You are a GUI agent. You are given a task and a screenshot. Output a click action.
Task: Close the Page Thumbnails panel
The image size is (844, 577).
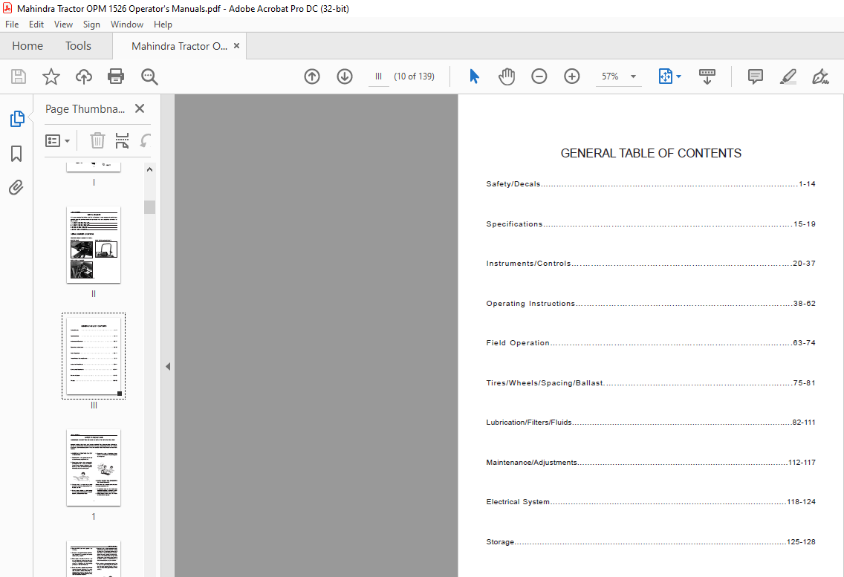[x=140, y=108]
